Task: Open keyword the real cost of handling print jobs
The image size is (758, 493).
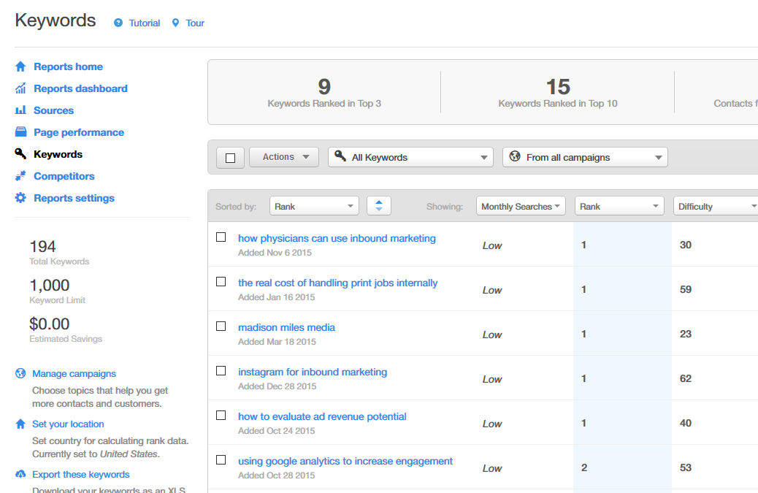Action: tap(338, 283)
